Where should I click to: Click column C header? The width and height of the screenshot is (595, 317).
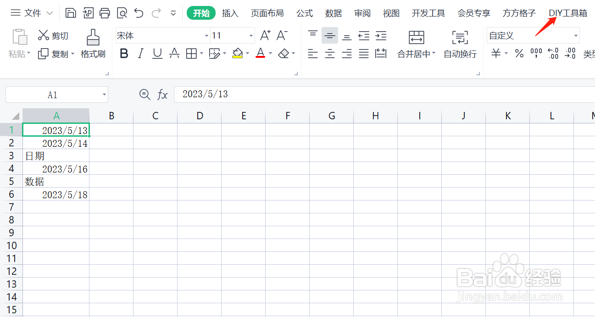point(156,116)
